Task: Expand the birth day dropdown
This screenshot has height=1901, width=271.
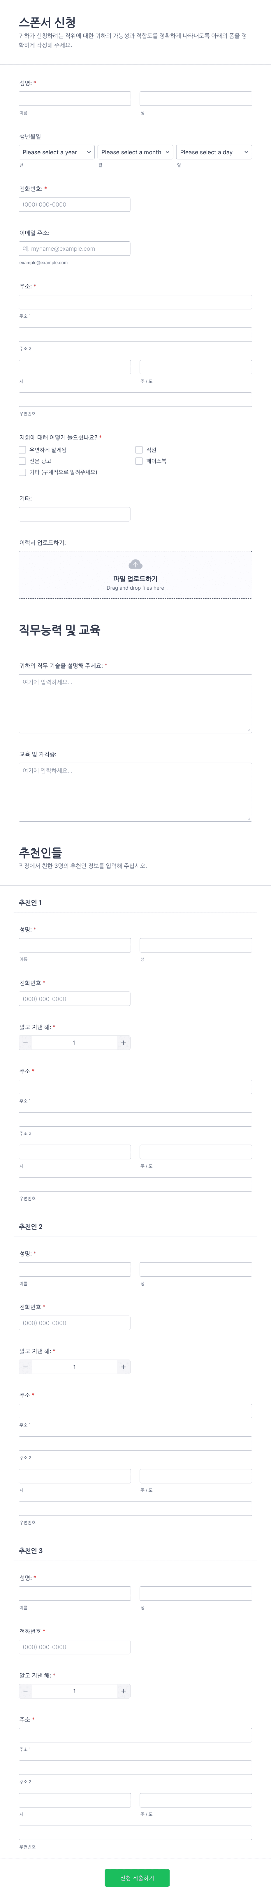Action: (214, 152)
